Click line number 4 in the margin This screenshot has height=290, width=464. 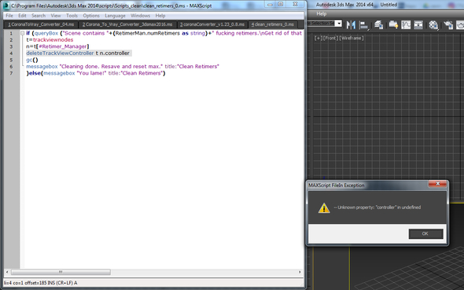(11, 53)
